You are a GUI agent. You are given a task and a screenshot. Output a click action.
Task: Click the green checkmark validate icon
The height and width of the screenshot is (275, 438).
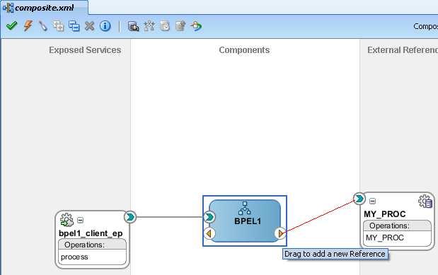click(x=11, y=26)
